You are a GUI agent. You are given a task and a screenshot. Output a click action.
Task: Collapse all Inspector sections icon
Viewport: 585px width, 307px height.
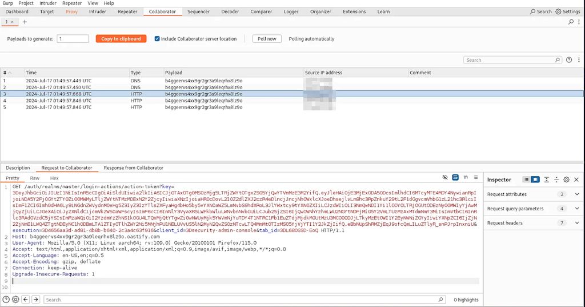coord(556,180)
